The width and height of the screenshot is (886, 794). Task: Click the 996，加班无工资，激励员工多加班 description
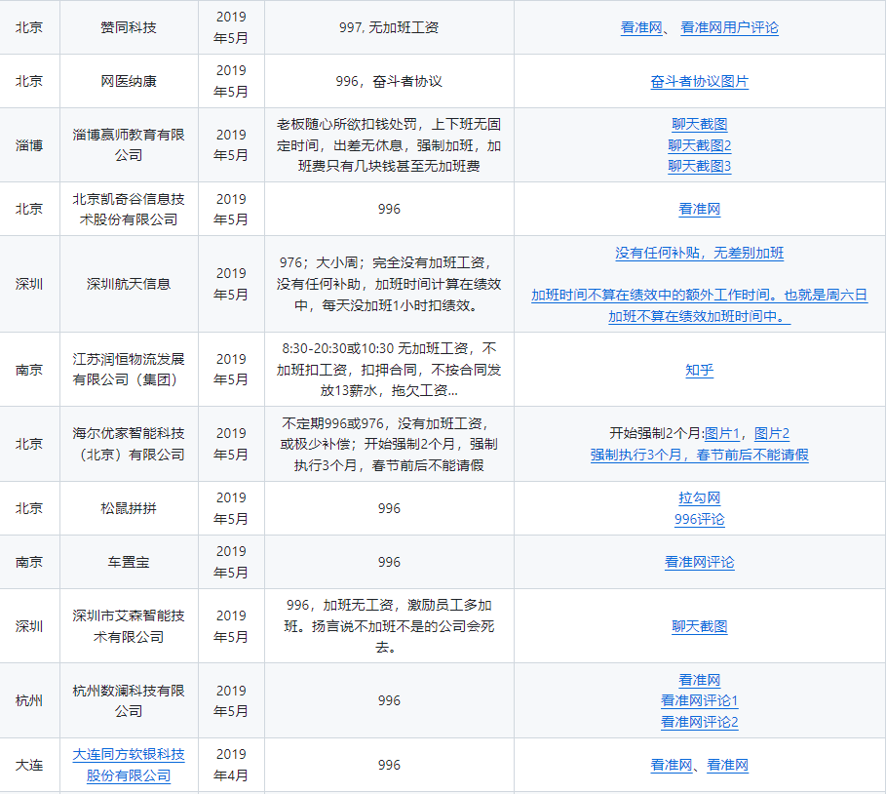click(389, 626)
